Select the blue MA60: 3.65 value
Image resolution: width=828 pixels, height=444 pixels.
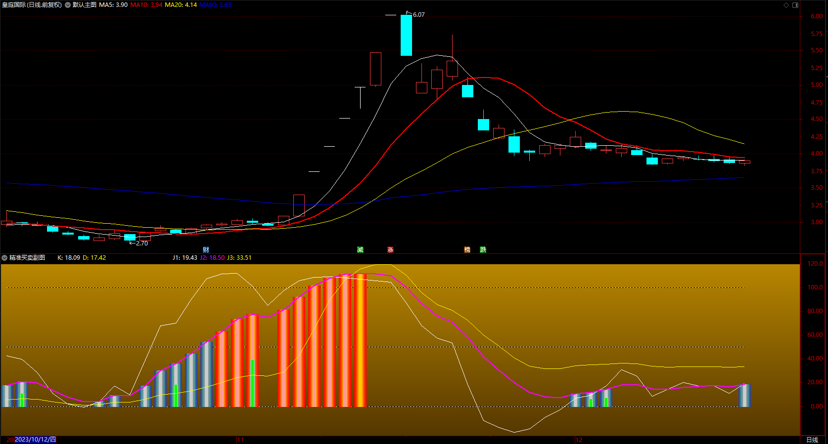coord(215,5)
